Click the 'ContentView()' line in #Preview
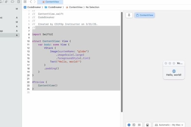 (48, 85)
